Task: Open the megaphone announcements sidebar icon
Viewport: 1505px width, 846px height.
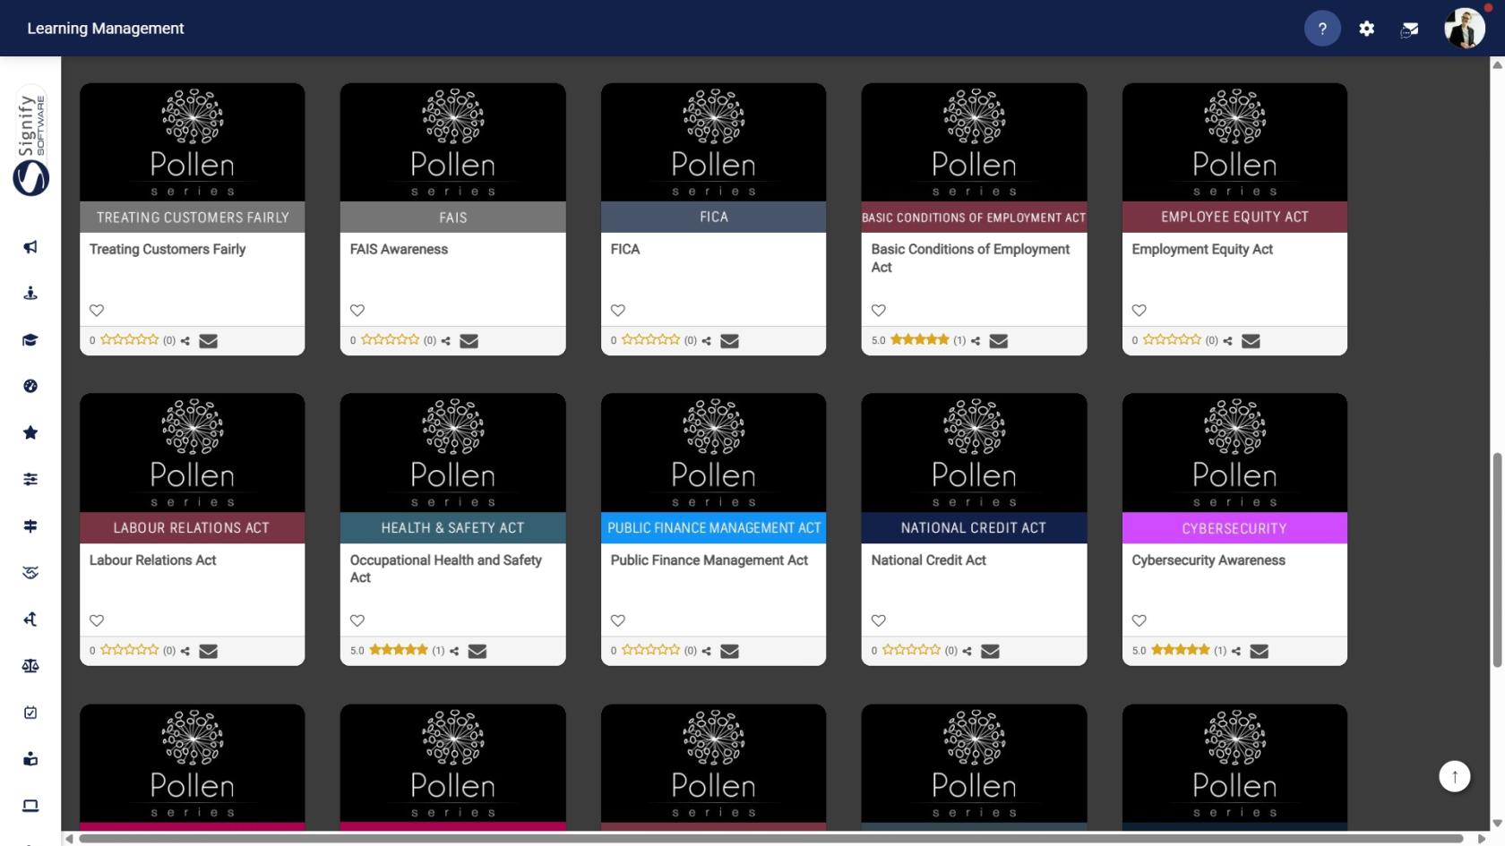Action: tap(30, 247)
